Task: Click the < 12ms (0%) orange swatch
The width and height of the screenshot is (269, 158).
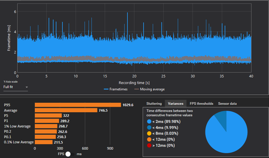Action: (149, 139)
